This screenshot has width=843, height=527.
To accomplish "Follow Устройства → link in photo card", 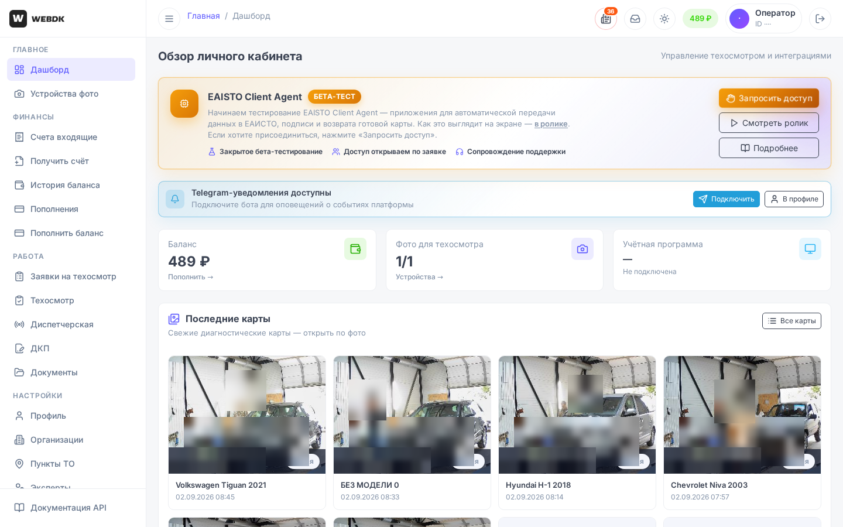I will [x=420, y=277].
